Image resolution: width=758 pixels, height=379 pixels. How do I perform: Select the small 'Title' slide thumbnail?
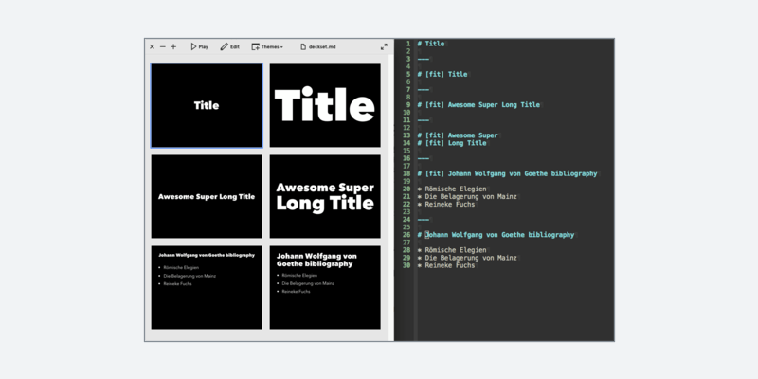click(x=207, y=105)
